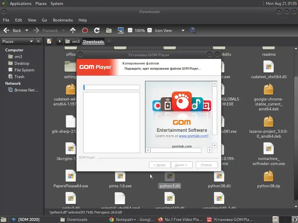298x223 pixels.
Task: Select Browse Network in the sidebar
Action: 23,90
